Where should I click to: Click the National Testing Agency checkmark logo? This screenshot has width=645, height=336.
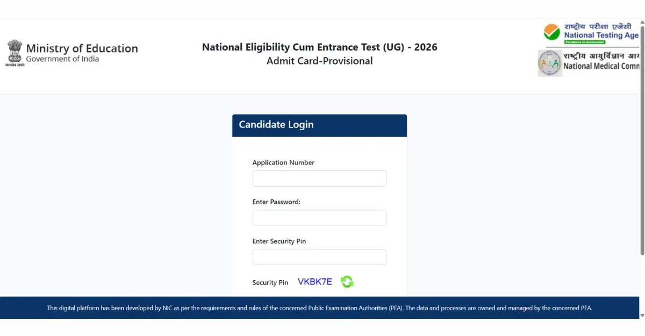click(551, 33)
